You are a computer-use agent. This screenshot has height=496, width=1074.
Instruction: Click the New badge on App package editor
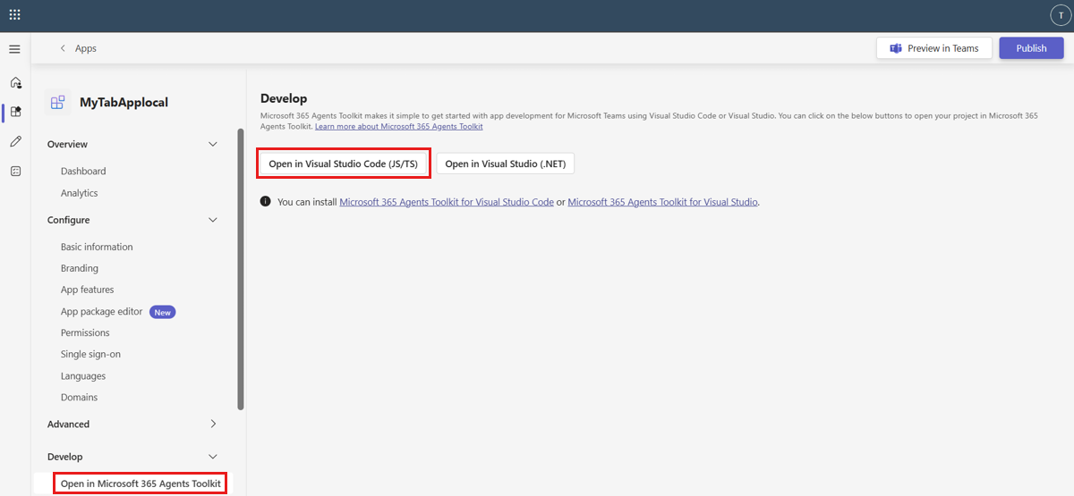tap(162, 312)
